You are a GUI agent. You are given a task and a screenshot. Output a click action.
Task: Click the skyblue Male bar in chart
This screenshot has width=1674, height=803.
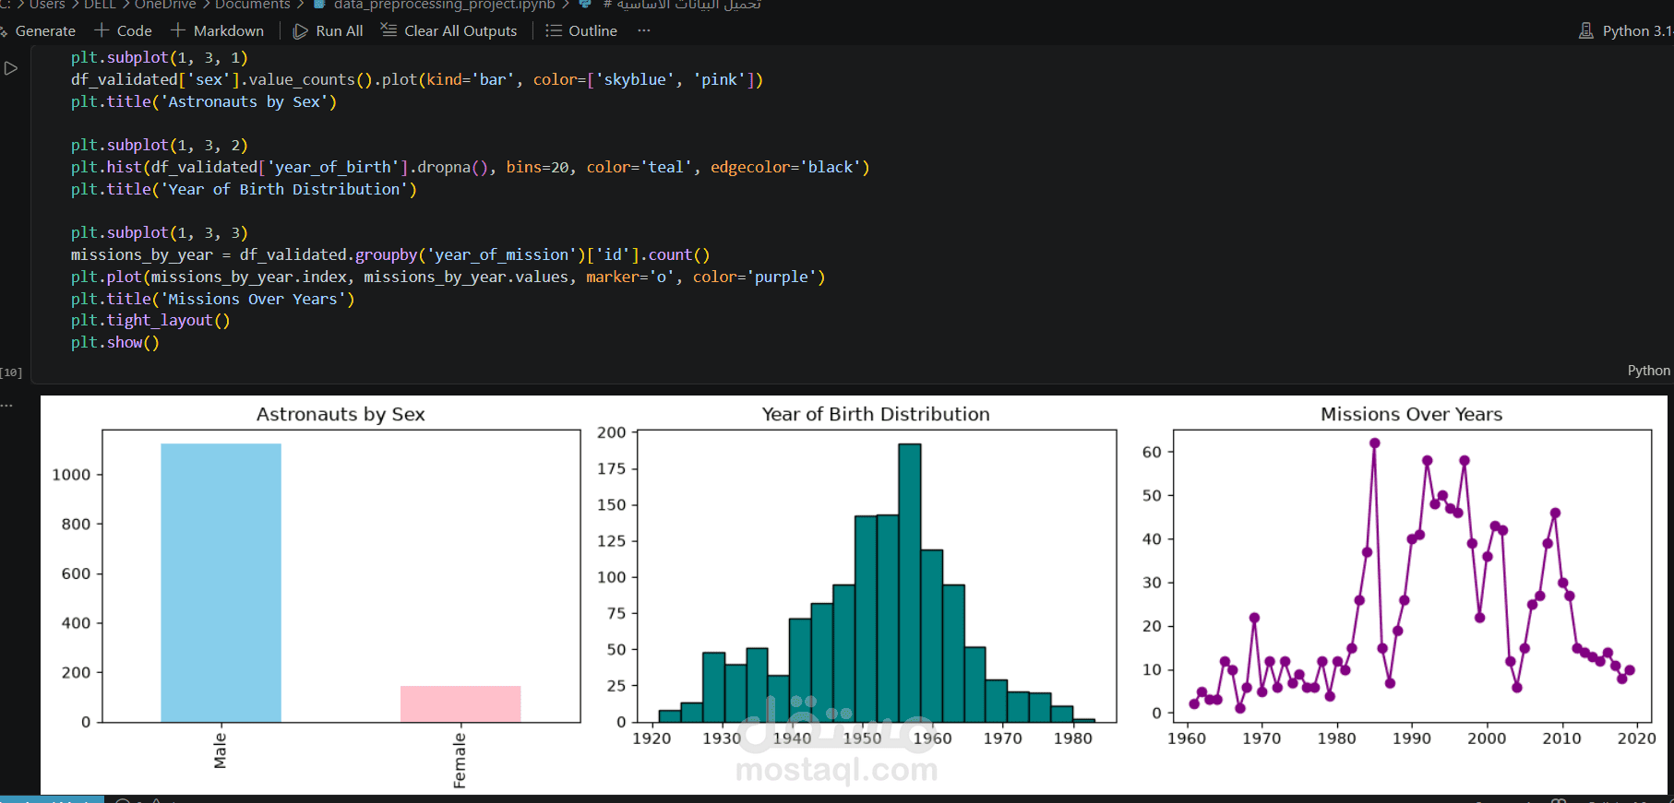point(221,583)
